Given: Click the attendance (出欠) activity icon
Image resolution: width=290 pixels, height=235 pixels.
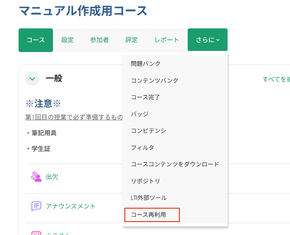Looking at the screenshot, I should tap(36, 177).
